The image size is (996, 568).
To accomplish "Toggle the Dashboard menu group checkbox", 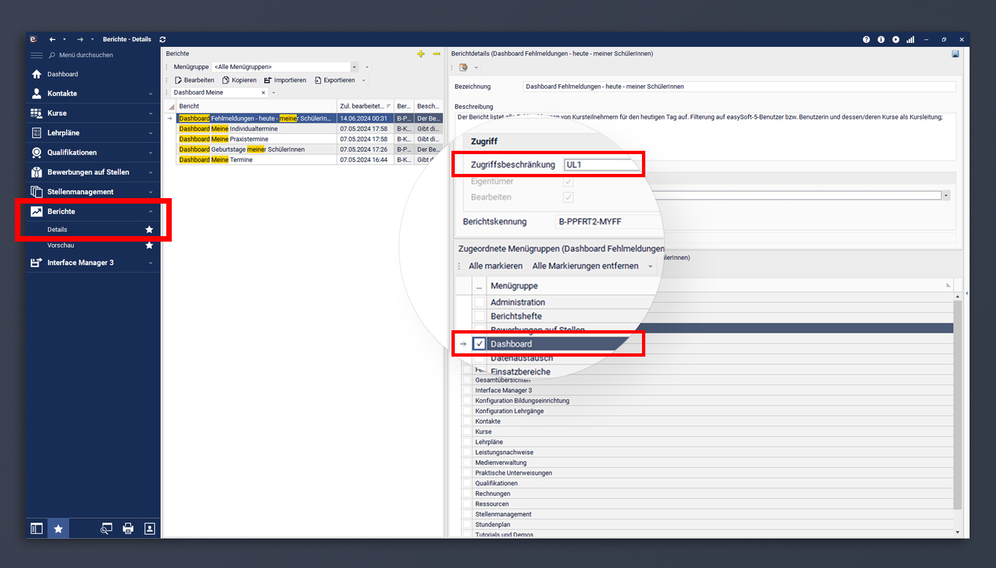I will 480,344.
